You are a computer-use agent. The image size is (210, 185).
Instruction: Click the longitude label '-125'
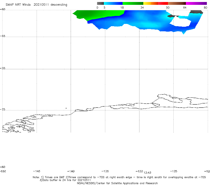174,171
